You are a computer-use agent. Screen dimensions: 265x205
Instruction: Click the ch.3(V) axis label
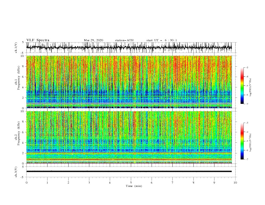(16, 172)
